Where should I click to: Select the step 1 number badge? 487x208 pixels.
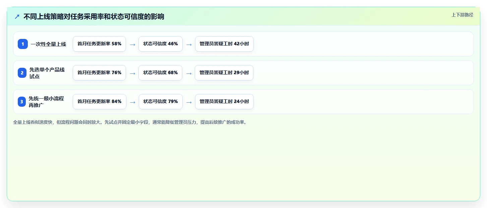(x=23, y=44)
